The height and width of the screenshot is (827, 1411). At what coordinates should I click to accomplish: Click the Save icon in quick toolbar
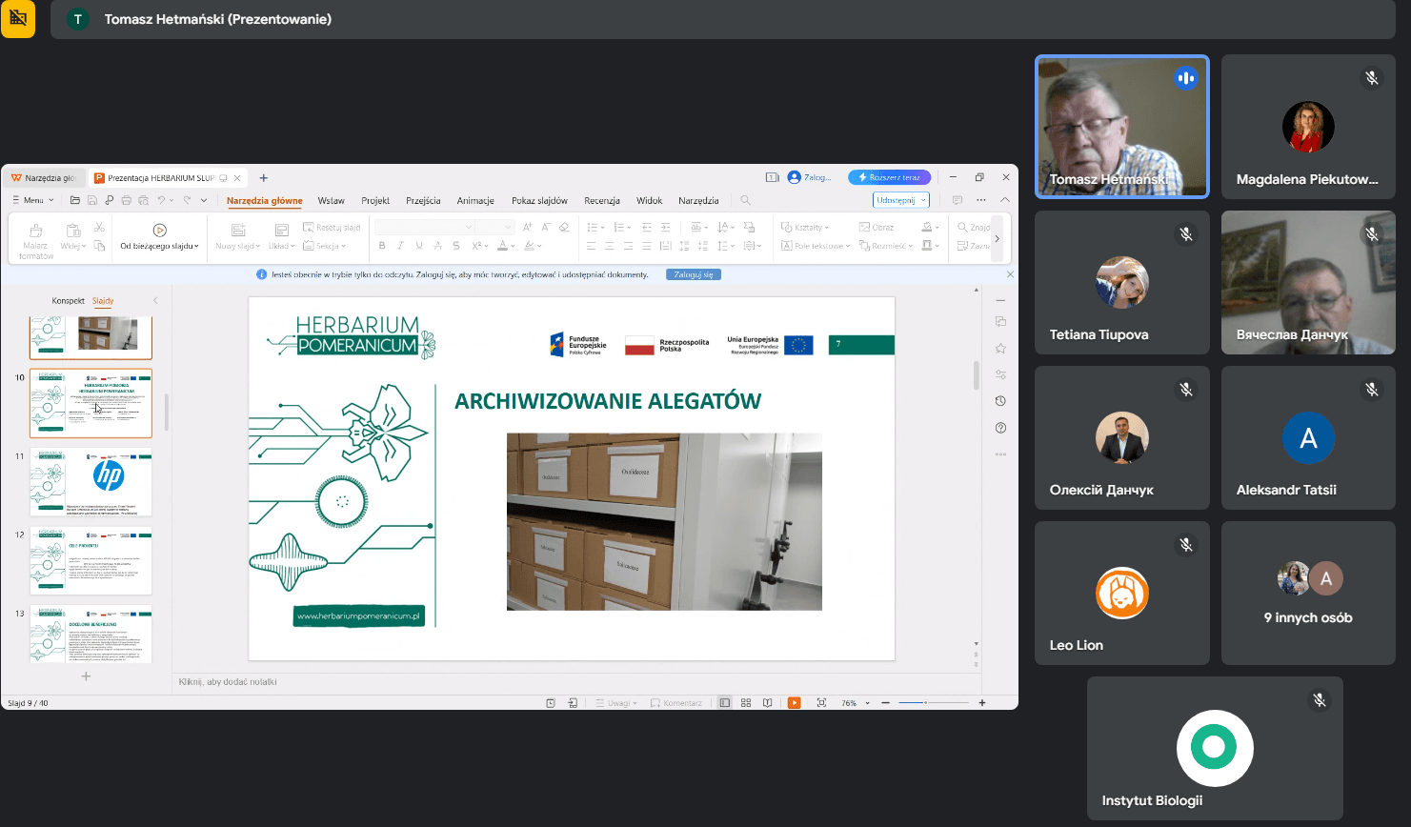tap(92, 200)
